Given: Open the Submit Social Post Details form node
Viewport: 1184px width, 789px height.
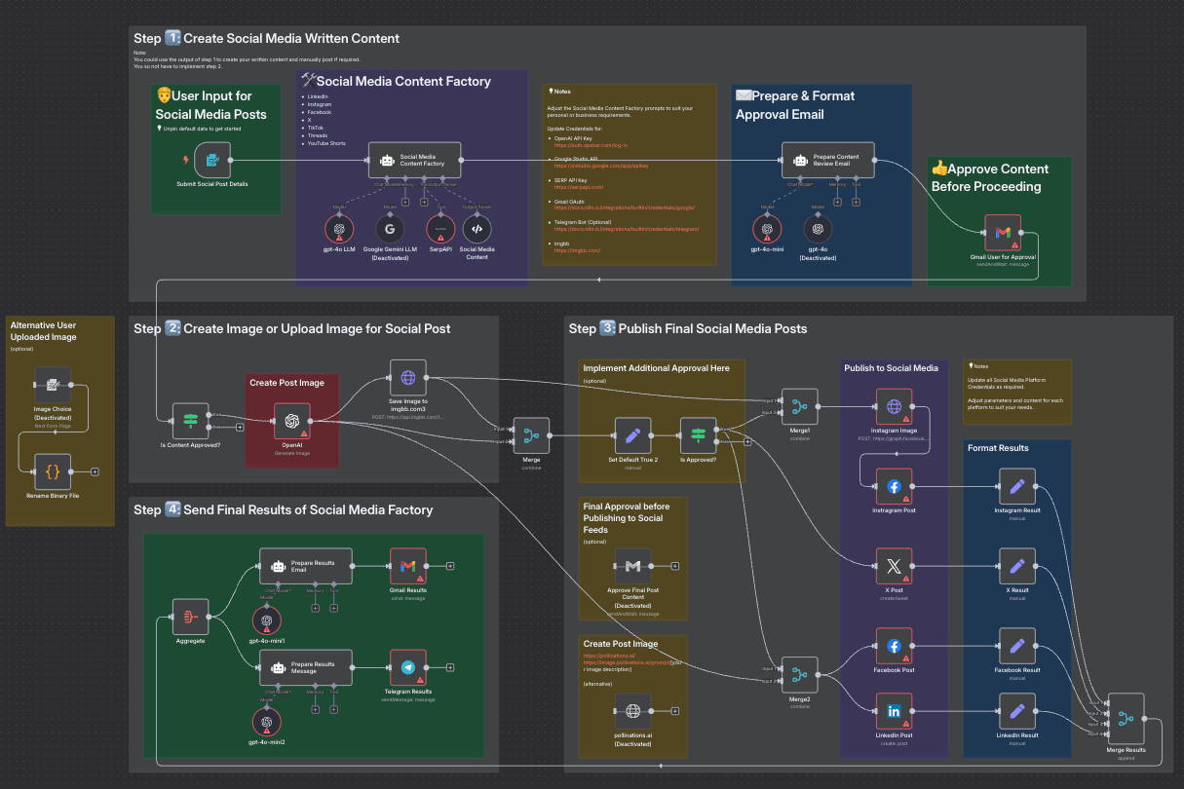Looking at the screenshot, I should tap(211, 160).
